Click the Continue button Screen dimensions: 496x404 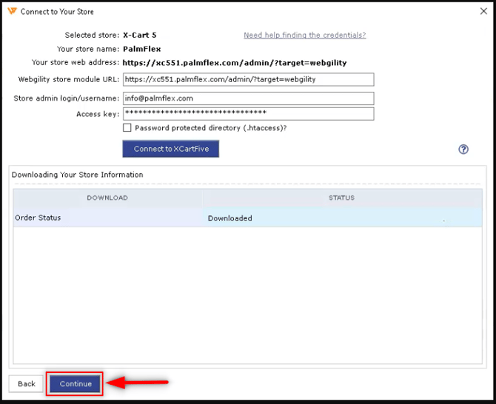pos(76,384)
